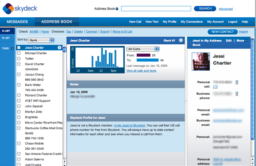This screenshot has width=256, height=166.
Task: Click the Delete link for checked contacts
Action: tap(79, 31)
